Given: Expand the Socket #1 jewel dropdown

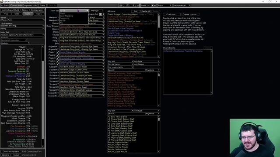Looking at the screenshot, I should click(82, 67).
